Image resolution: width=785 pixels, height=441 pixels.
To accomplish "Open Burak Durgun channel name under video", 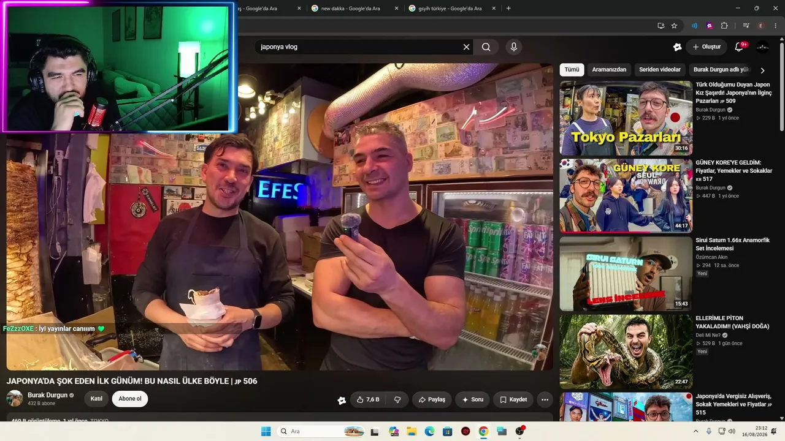I will click(47, 395).
